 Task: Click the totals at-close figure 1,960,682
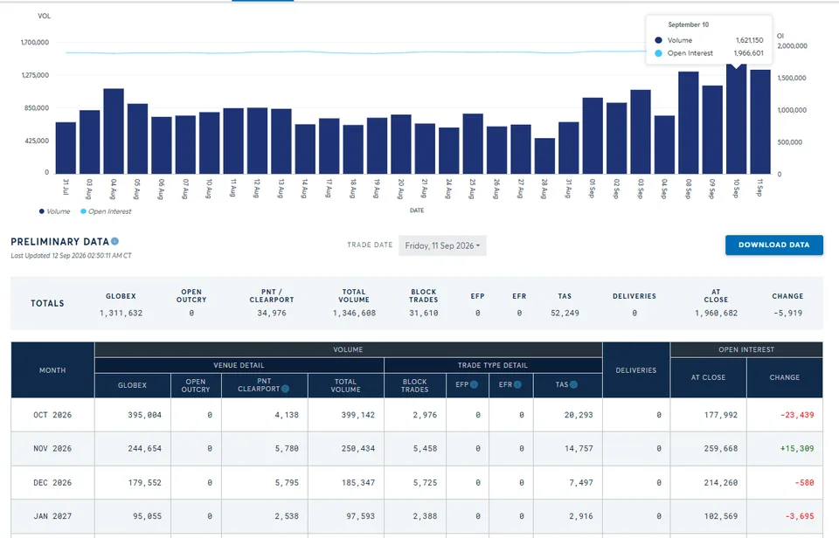[716, 314]
